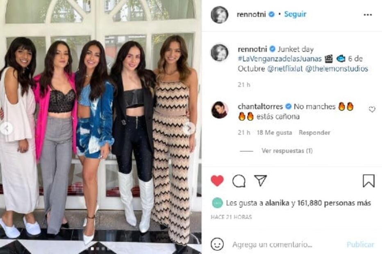382x254 pixels.
Task: Open rennotni profile picture in header
Action: click(219, 15)
